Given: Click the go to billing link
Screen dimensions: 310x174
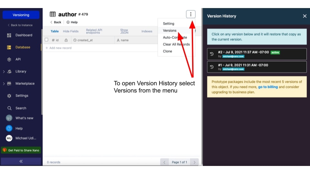Looking at the screenshot, I should click(268, 87).
